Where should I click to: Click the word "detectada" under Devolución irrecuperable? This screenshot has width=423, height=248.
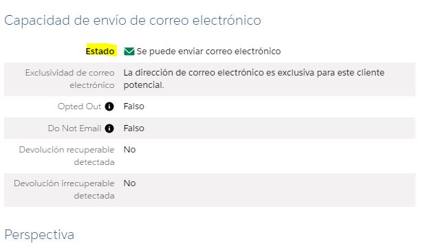tap(94, 196)
